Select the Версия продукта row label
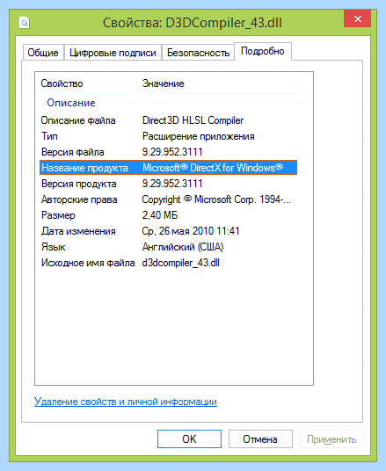386x471 pixels. point(79,184)
